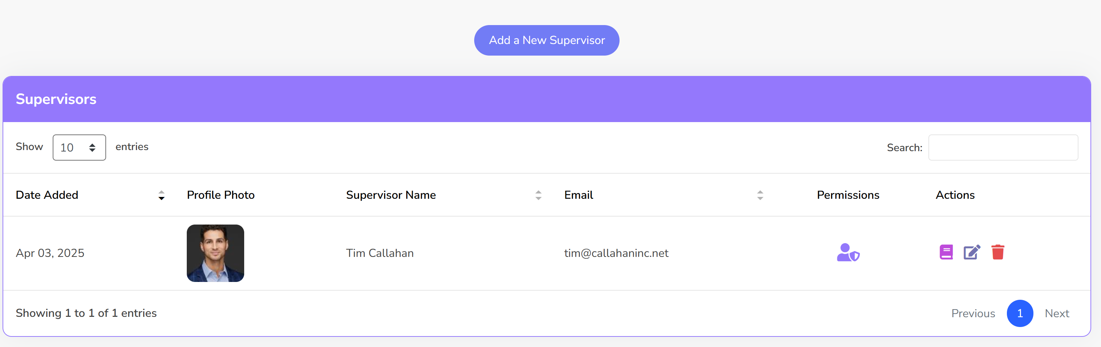Click Tim Callahan's profile photo
This screenshot has height=347, width=1101.
tap(215, 253)
